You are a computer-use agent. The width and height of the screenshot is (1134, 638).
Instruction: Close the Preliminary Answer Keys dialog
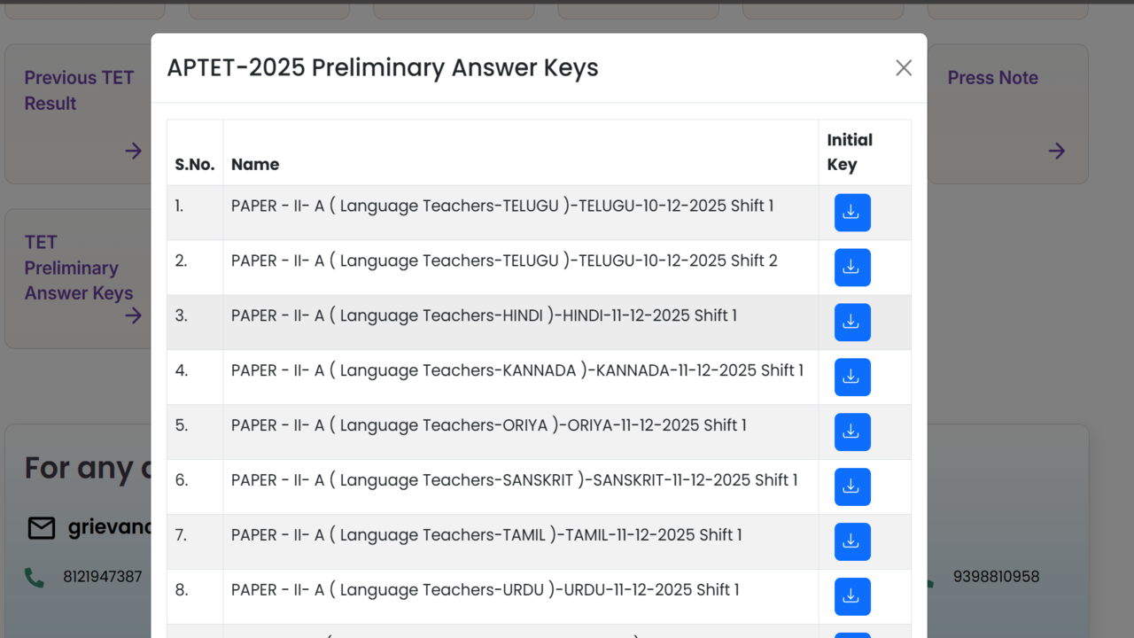point(903,68)
